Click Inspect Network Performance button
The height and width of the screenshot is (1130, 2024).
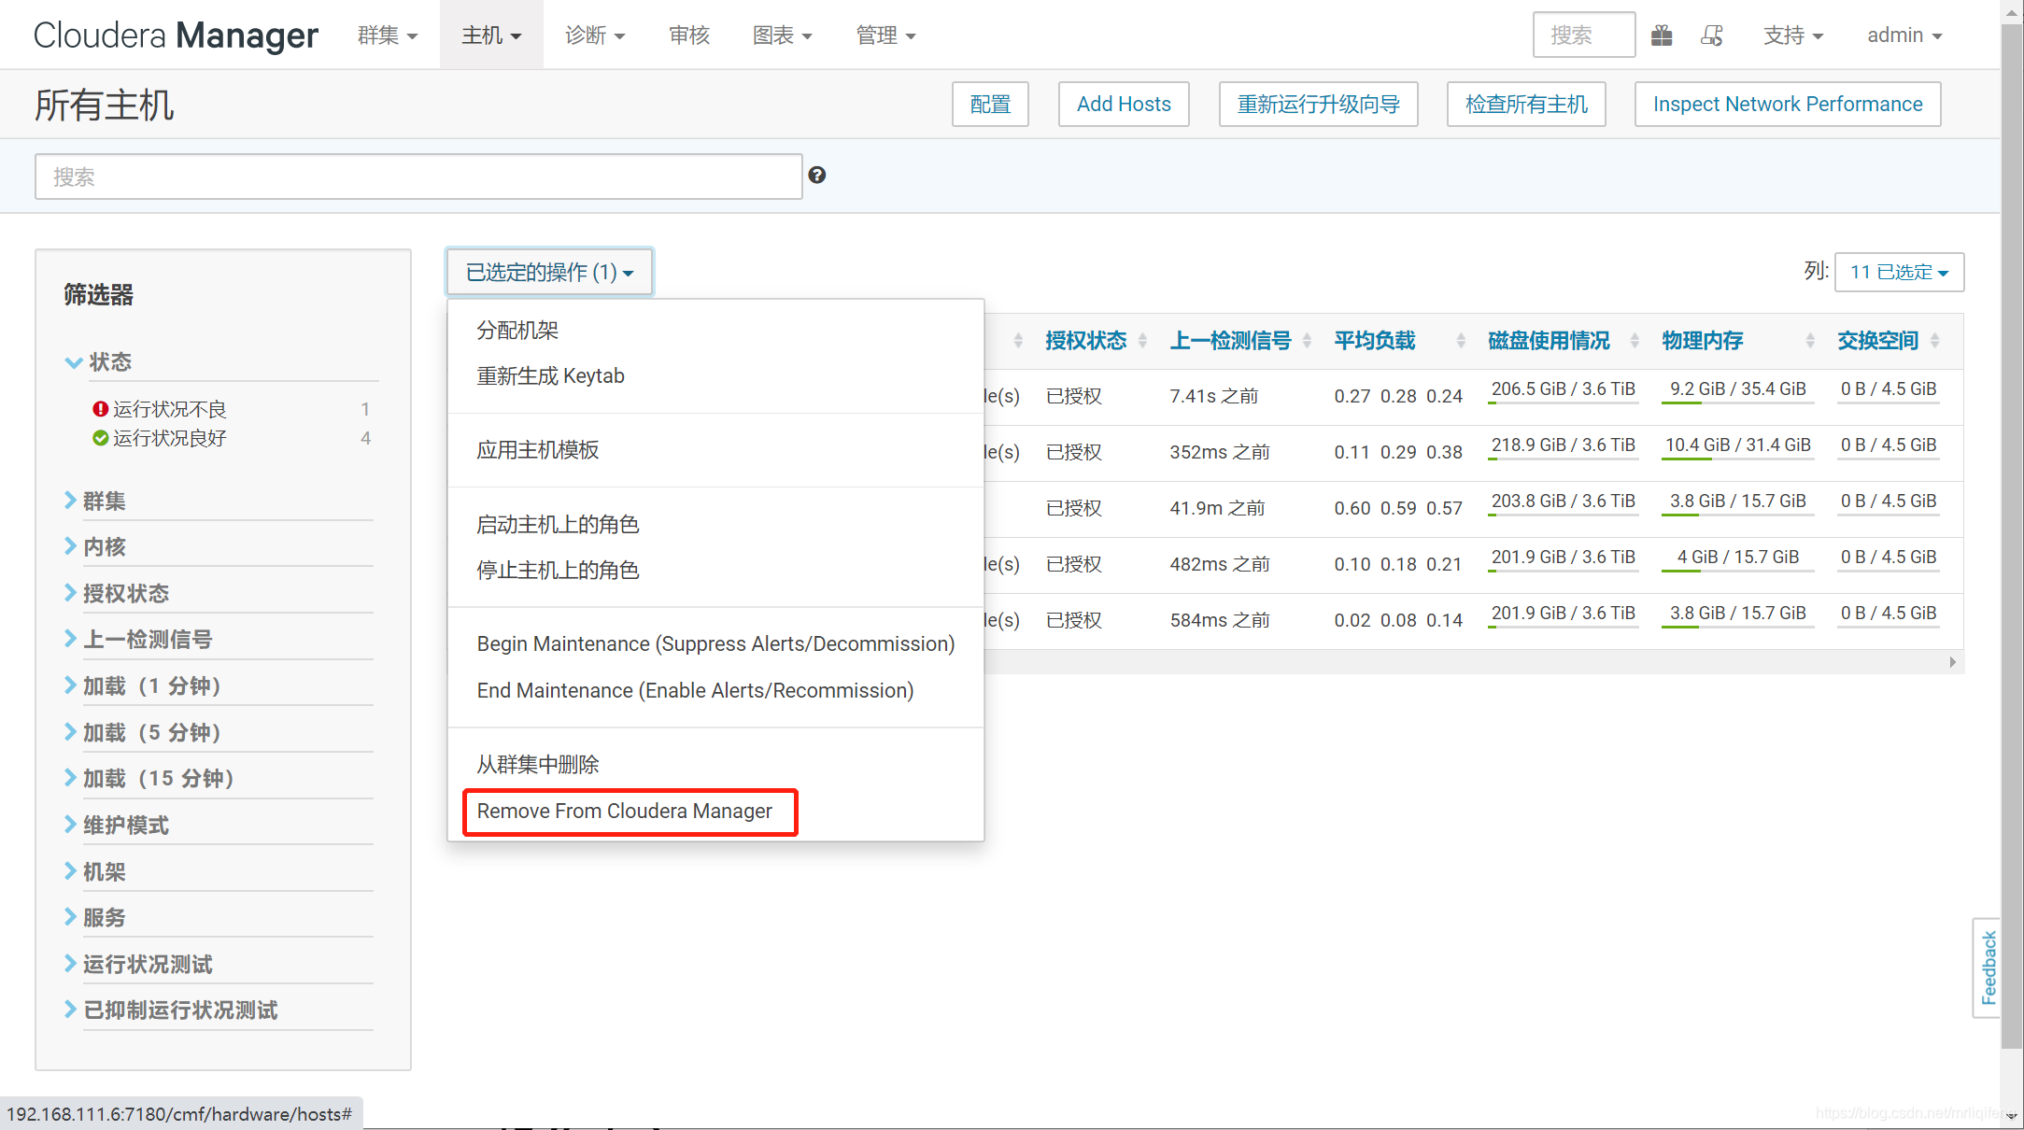pos(1787,104)
